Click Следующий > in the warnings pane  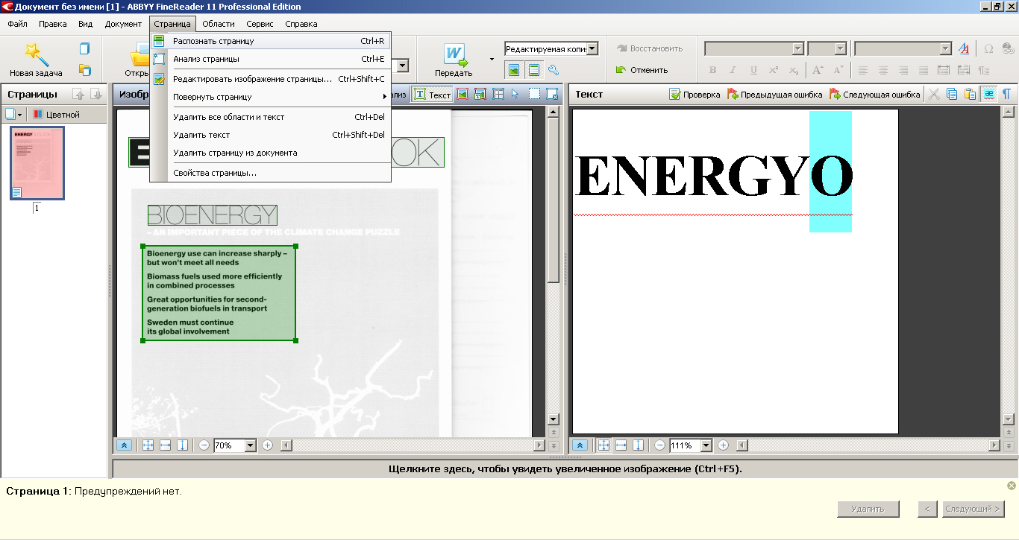[x=973, y=509]
